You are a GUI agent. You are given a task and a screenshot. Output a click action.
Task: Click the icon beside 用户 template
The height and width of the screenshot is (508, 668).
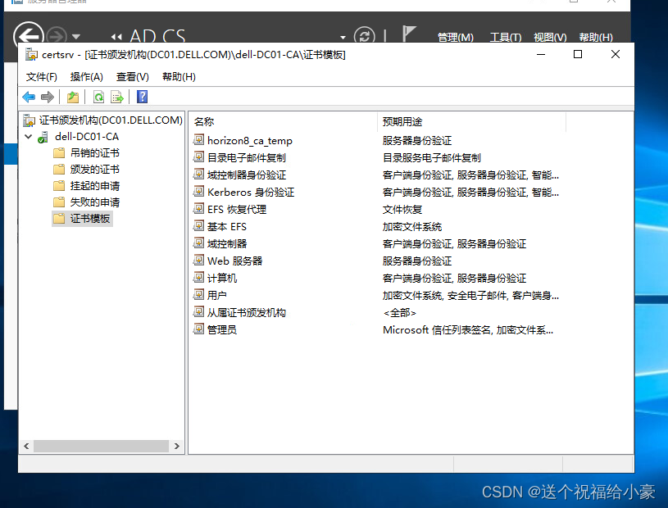(198, 295)
